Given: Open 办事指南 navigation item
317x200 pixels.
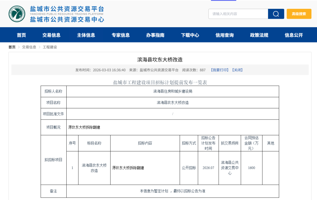Looking at the screenshot, I should click(155, 35).
